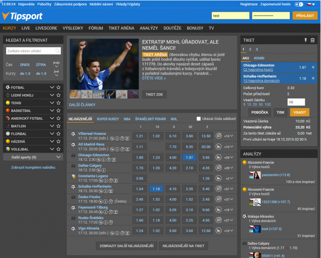Select the last article thumbnail below the photo
321x258 pixels.
(133, 95)
